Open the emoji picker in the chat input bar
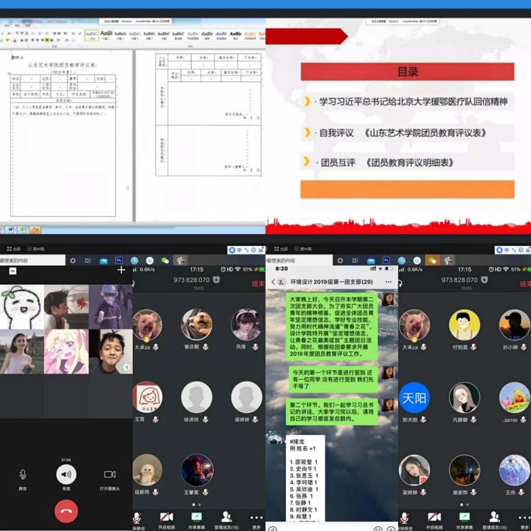 pos(378,529)
